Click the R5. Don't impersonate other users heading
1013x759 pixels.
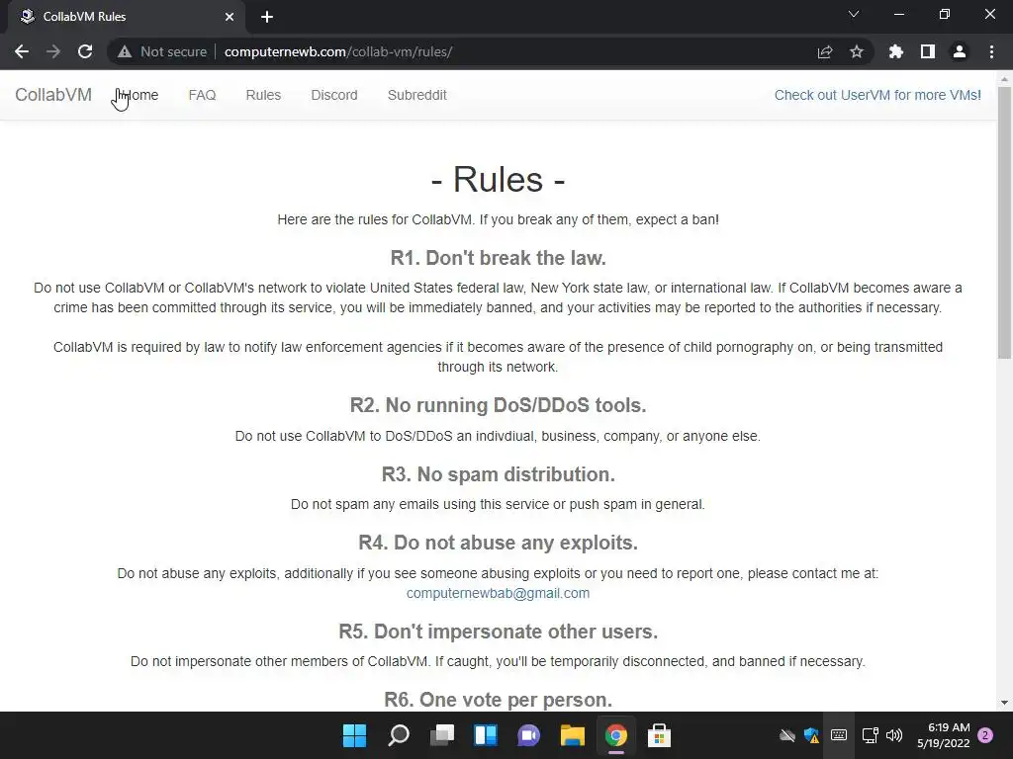499,632
